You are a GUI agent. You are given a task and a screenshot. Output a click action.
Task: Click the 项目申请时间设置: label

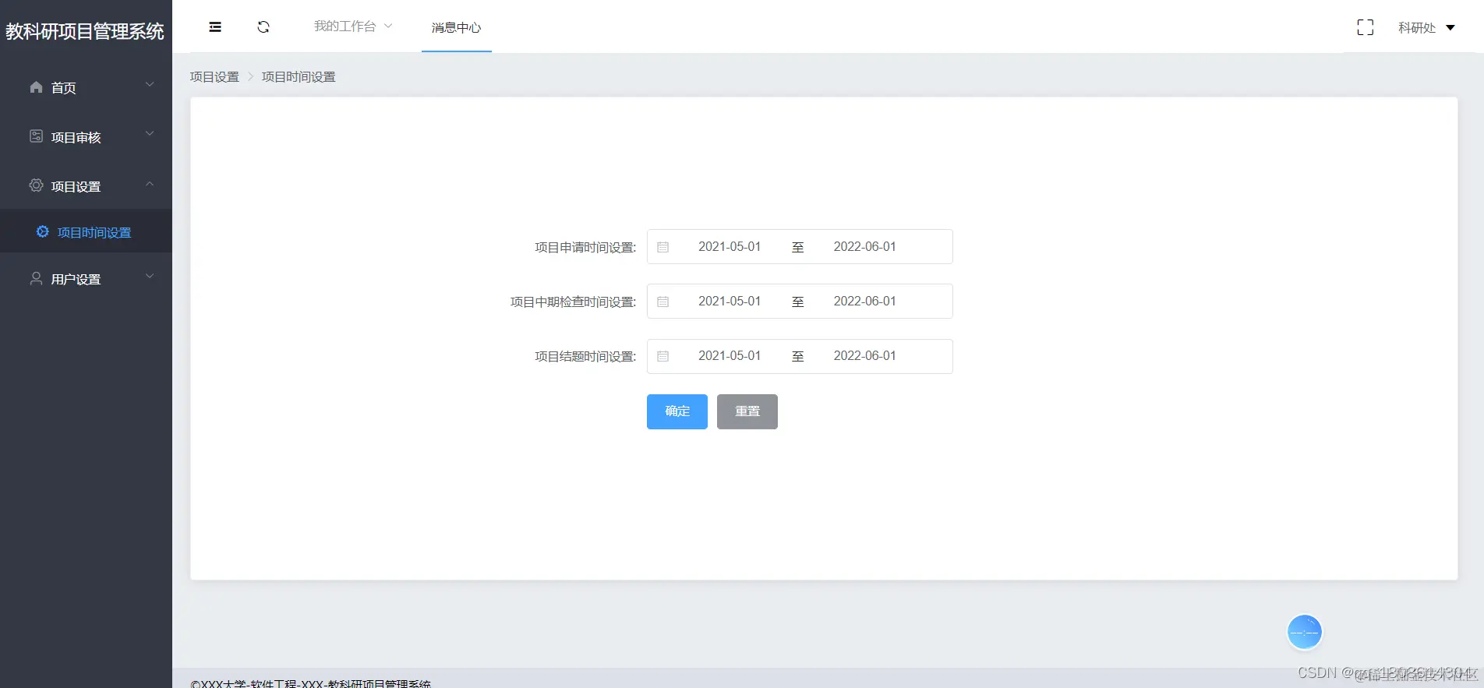pyautogui.click(x=585, y=247)
